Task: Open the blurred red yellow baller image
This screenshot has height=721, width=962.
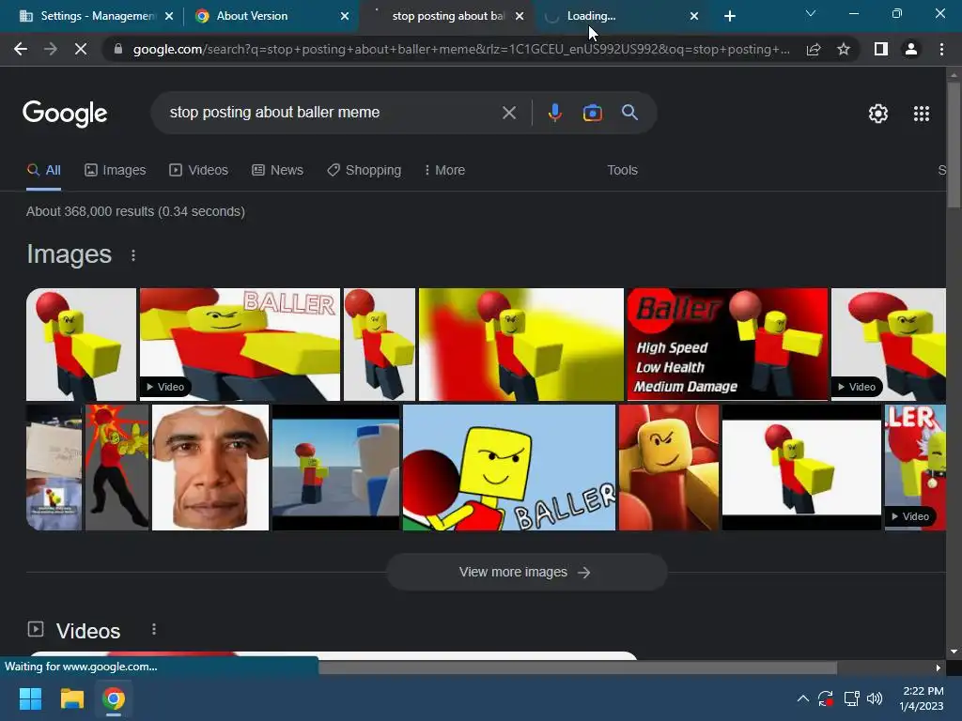Action: click(520, 344)
